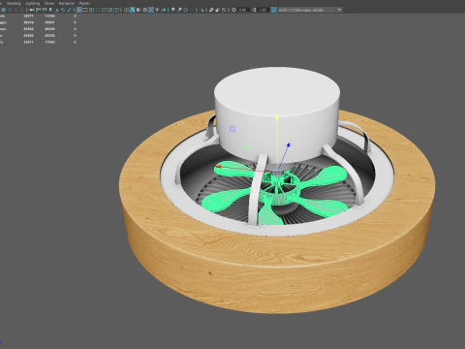Click the red X-axis manipulator arrow
The width and height of the screenshot is (465, 349).
[218, 167]
